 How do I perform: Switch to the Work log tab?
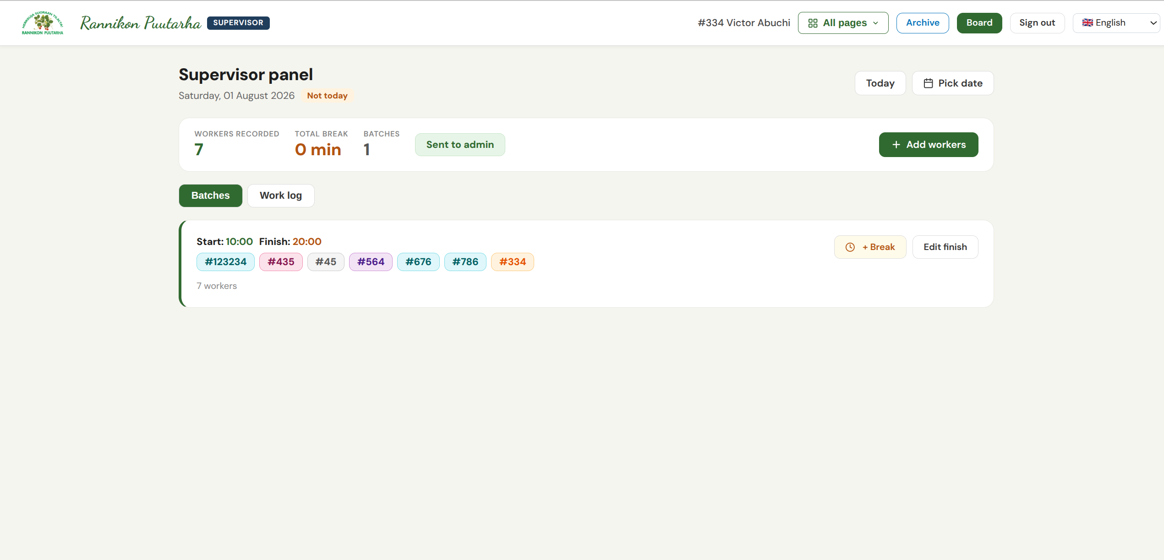281,196
